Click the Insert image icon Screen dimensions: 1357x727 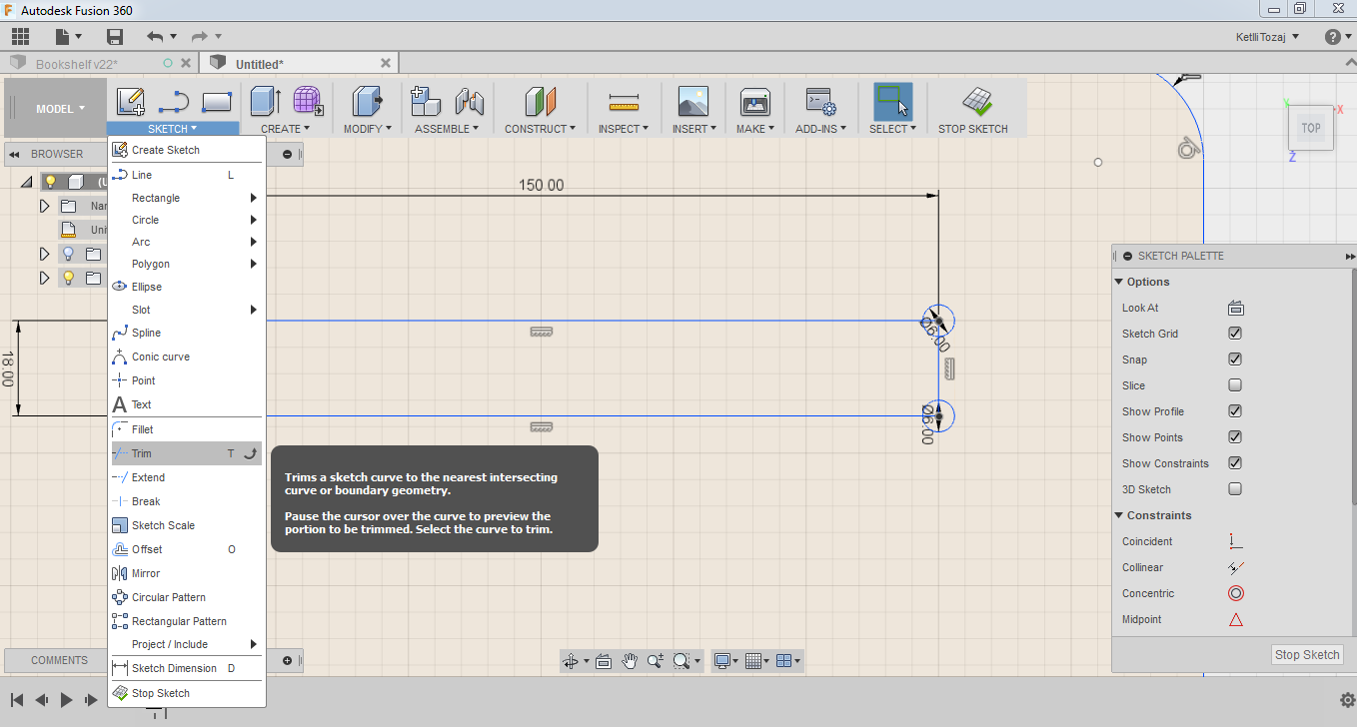(x=693, y=101)
